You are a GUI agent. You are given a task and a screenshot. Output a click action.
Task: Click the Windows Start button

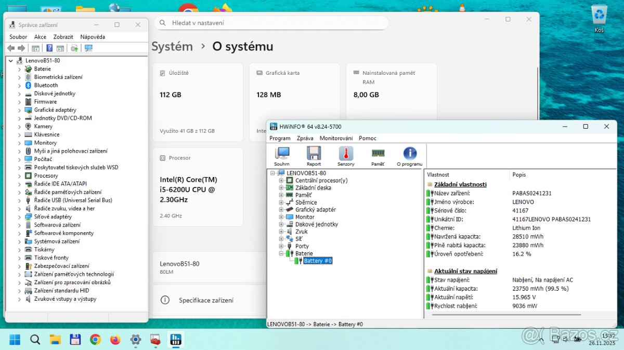[x=14, y=339]
